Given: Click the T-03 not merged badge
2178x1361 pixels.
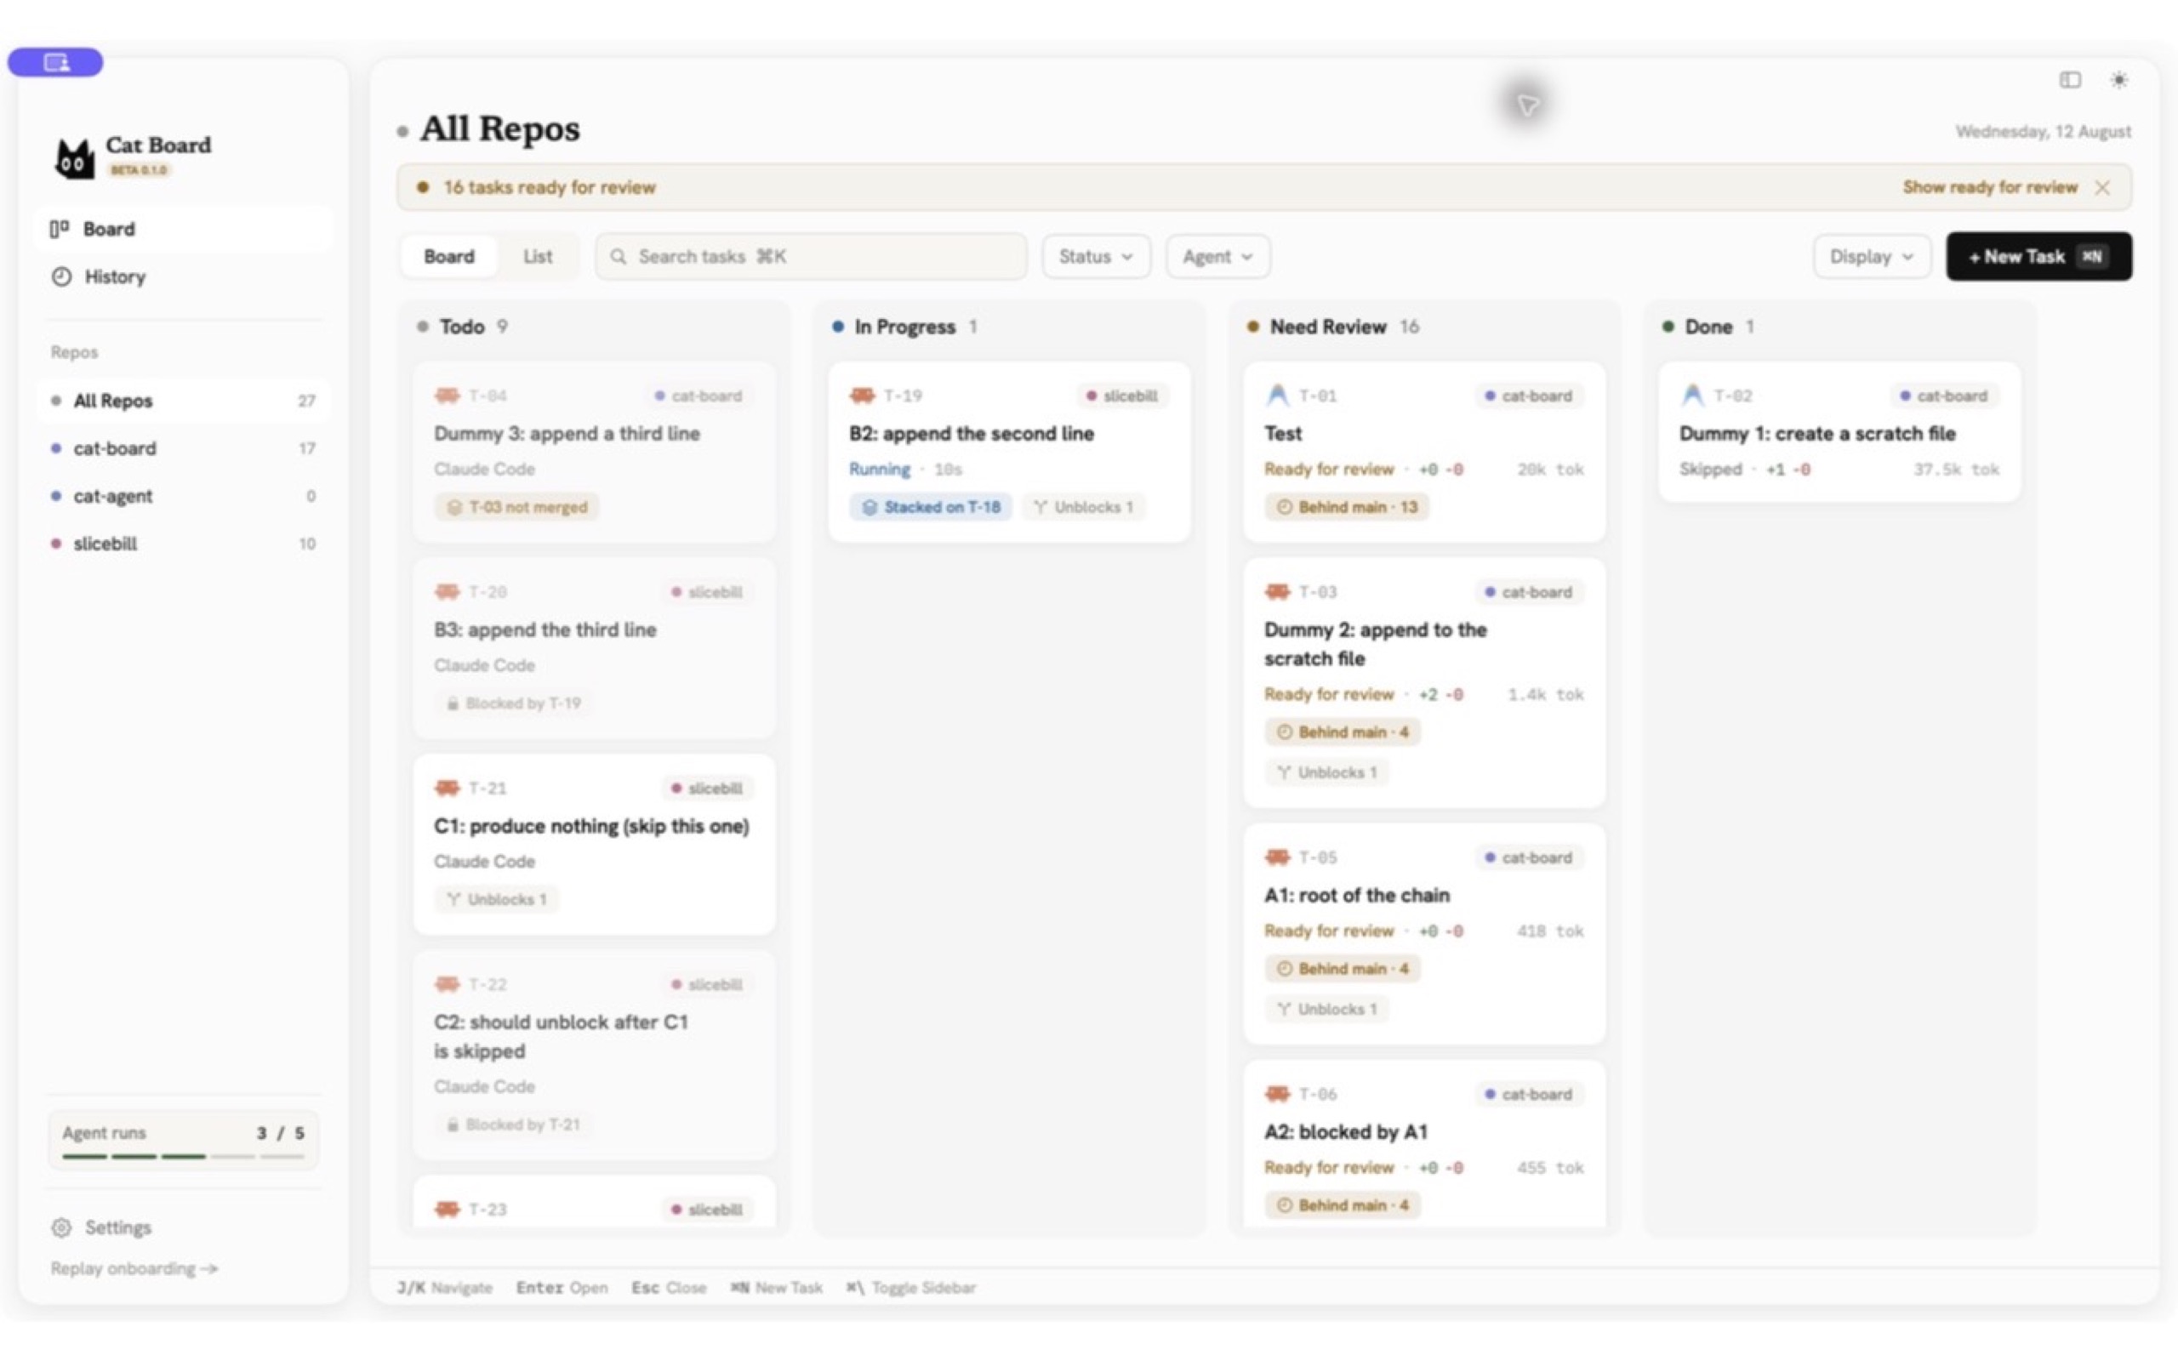Looking at the screenshot, I should click(x=517, y=507).
